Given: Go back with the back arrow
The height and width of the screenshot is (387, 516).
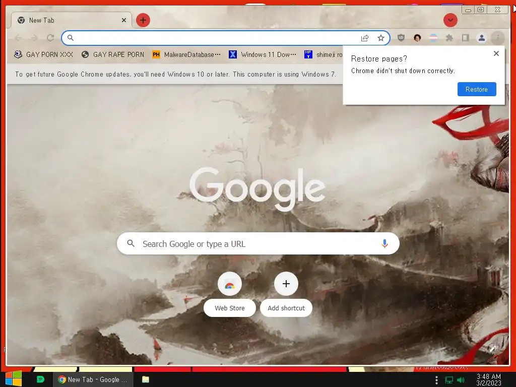Looking at the screenshot, I should [x=18, y=38].
